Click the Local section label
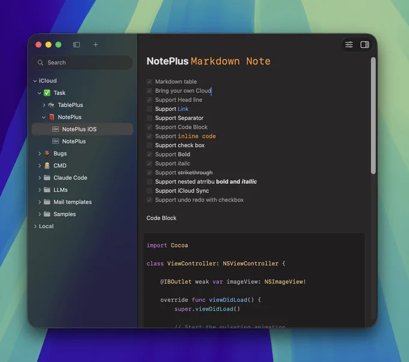This screenshot has height=362, width=409. [46, 226]
